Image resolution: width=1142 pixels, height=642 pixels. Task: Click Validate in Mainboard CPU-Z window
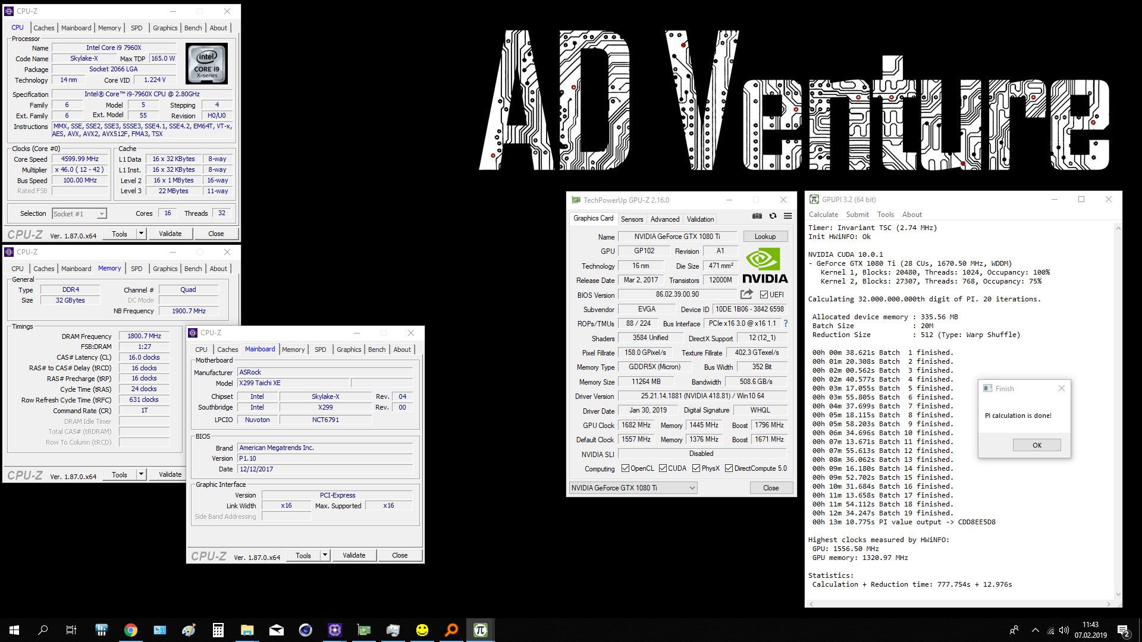354,555
